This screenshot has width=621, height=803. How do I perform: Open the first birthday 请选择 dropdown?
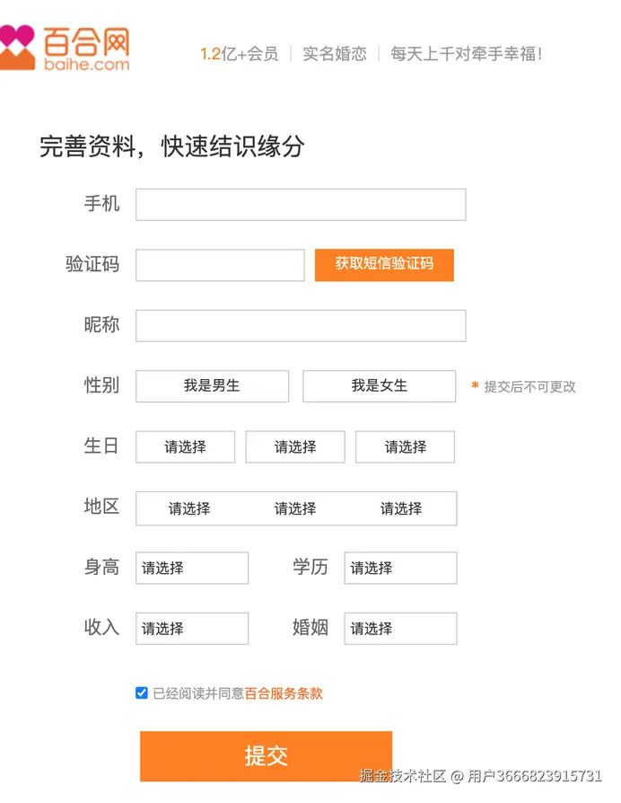click(185, 447)
